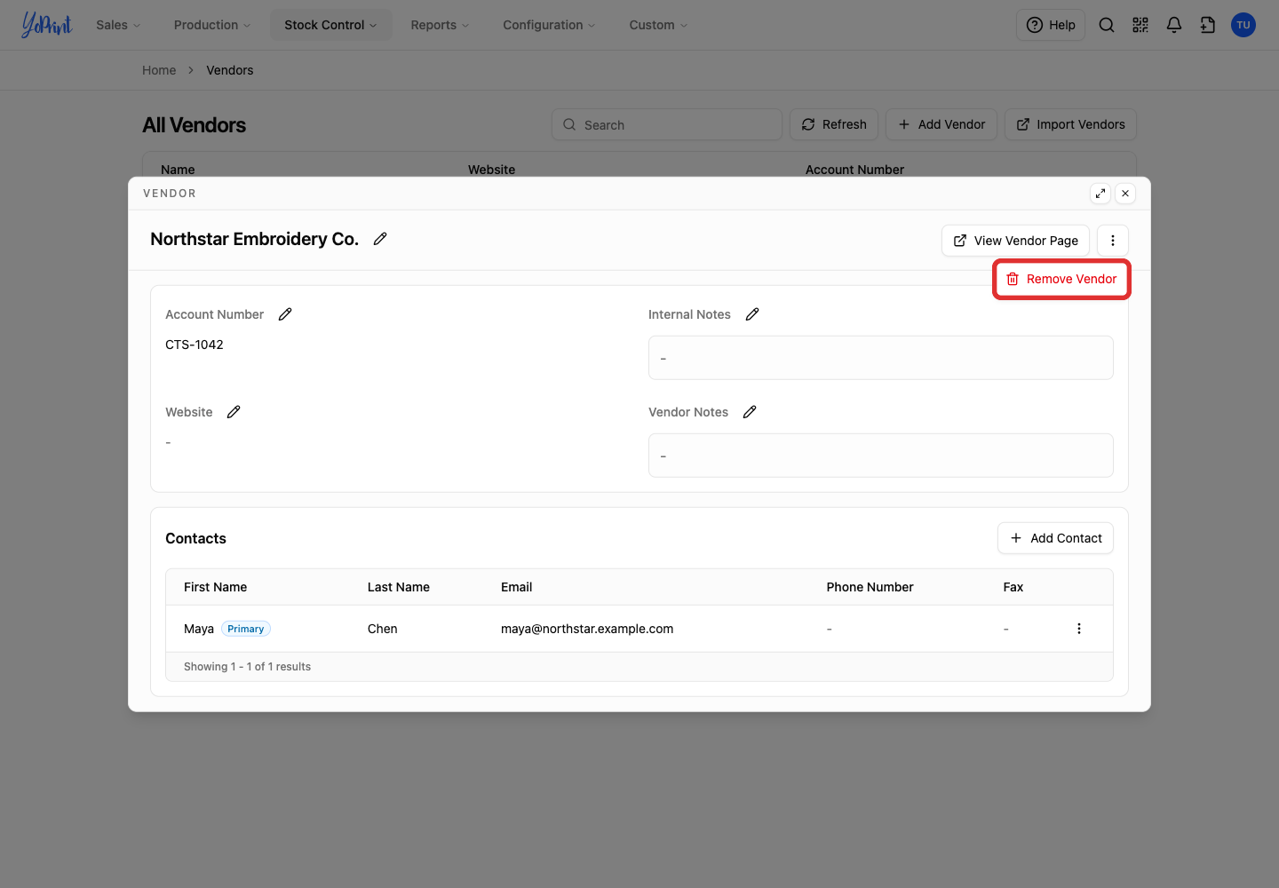Open actions menu for Maya Chen contact
Screen dimensions: 1279x888
(x=1079, y=629)
